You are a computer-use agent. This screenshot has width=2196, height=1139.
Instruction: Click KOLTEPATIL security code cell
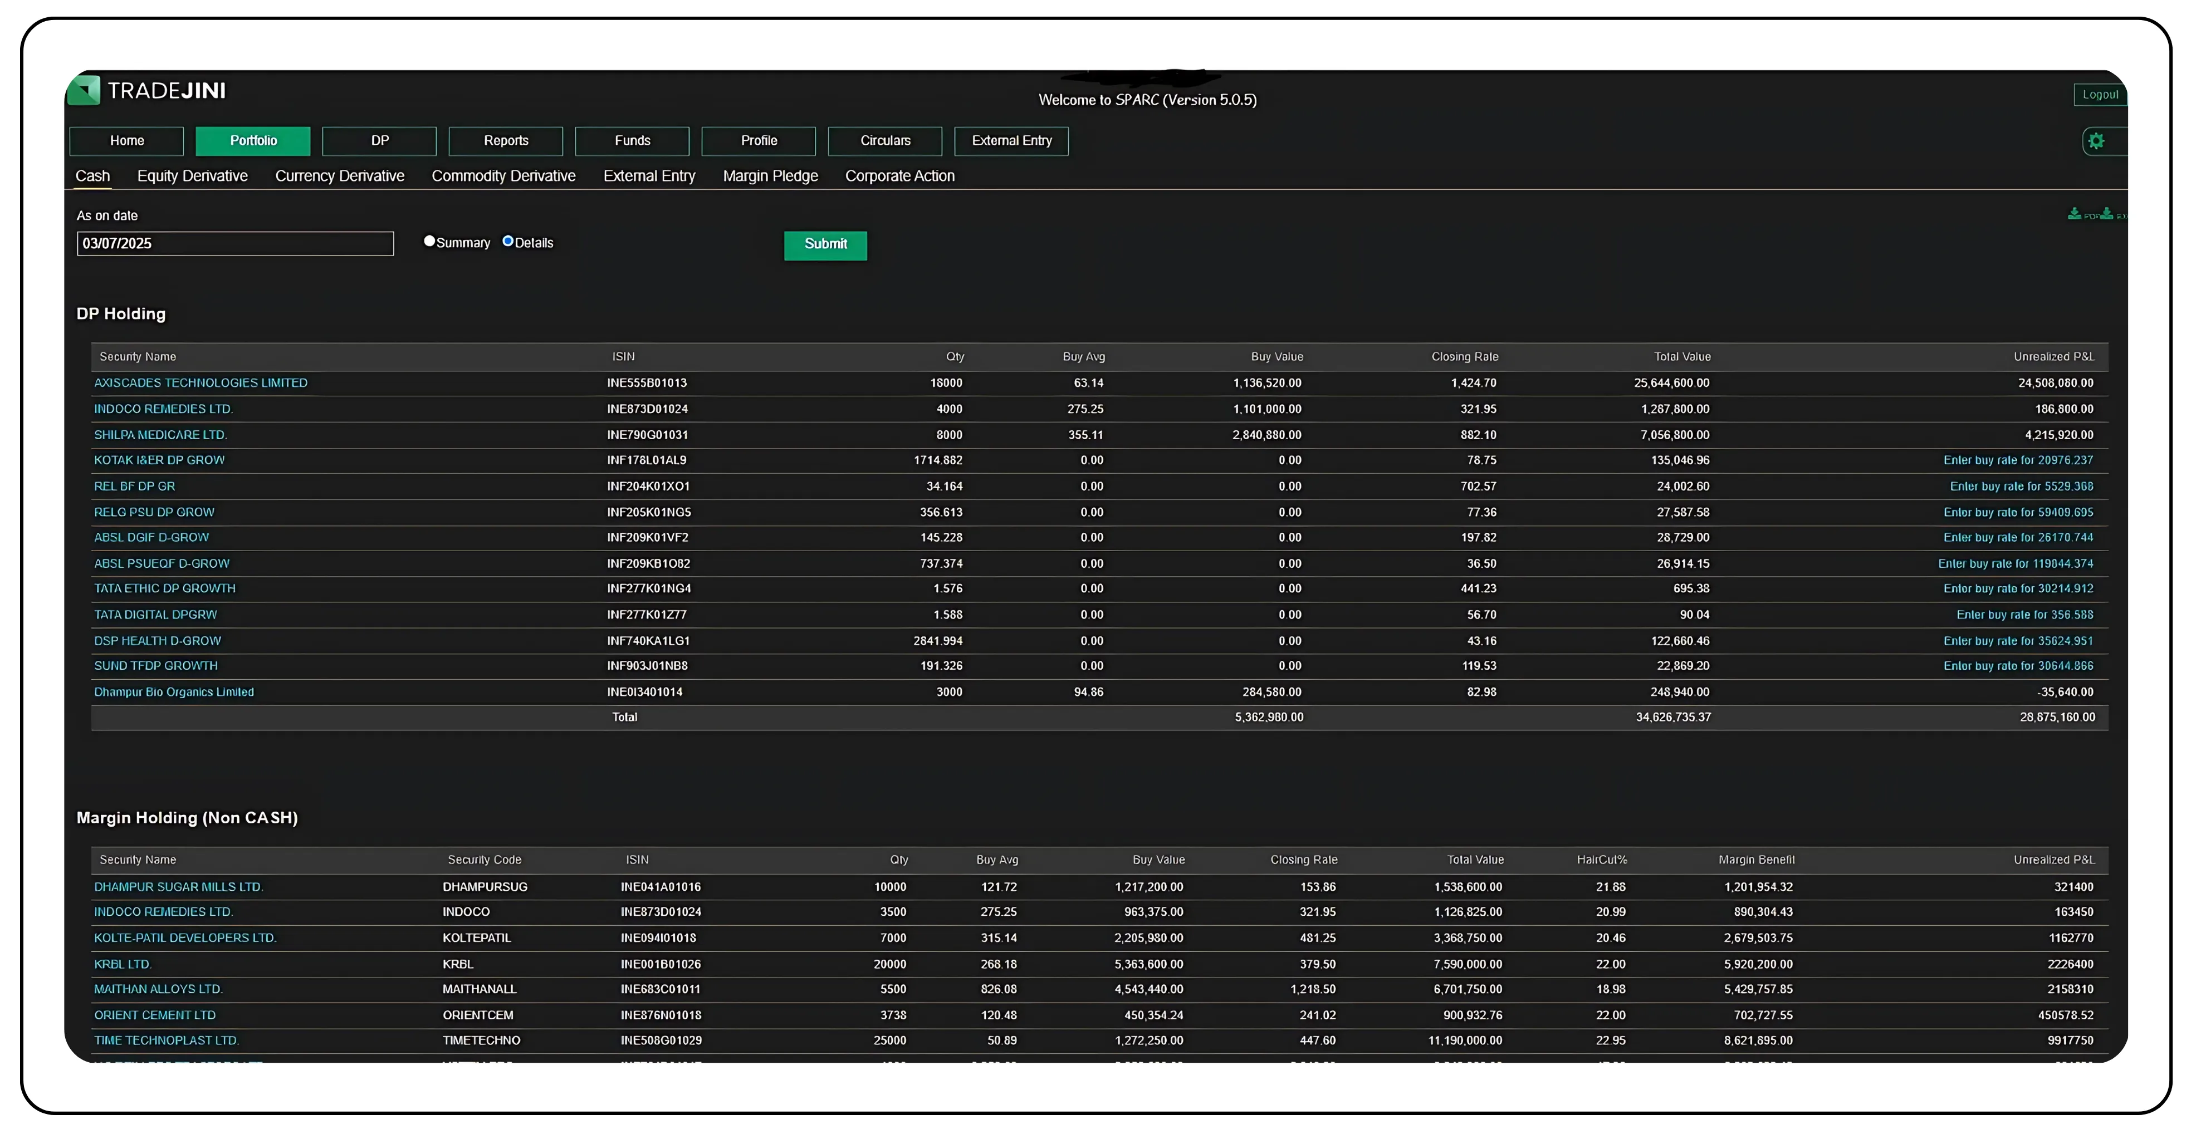pyautogui.click(x=477, y=938)
